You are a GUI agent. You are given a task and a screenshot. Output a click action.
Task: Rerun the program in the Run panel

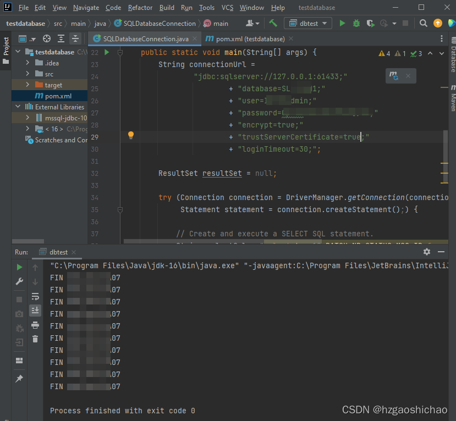(19, 267)
